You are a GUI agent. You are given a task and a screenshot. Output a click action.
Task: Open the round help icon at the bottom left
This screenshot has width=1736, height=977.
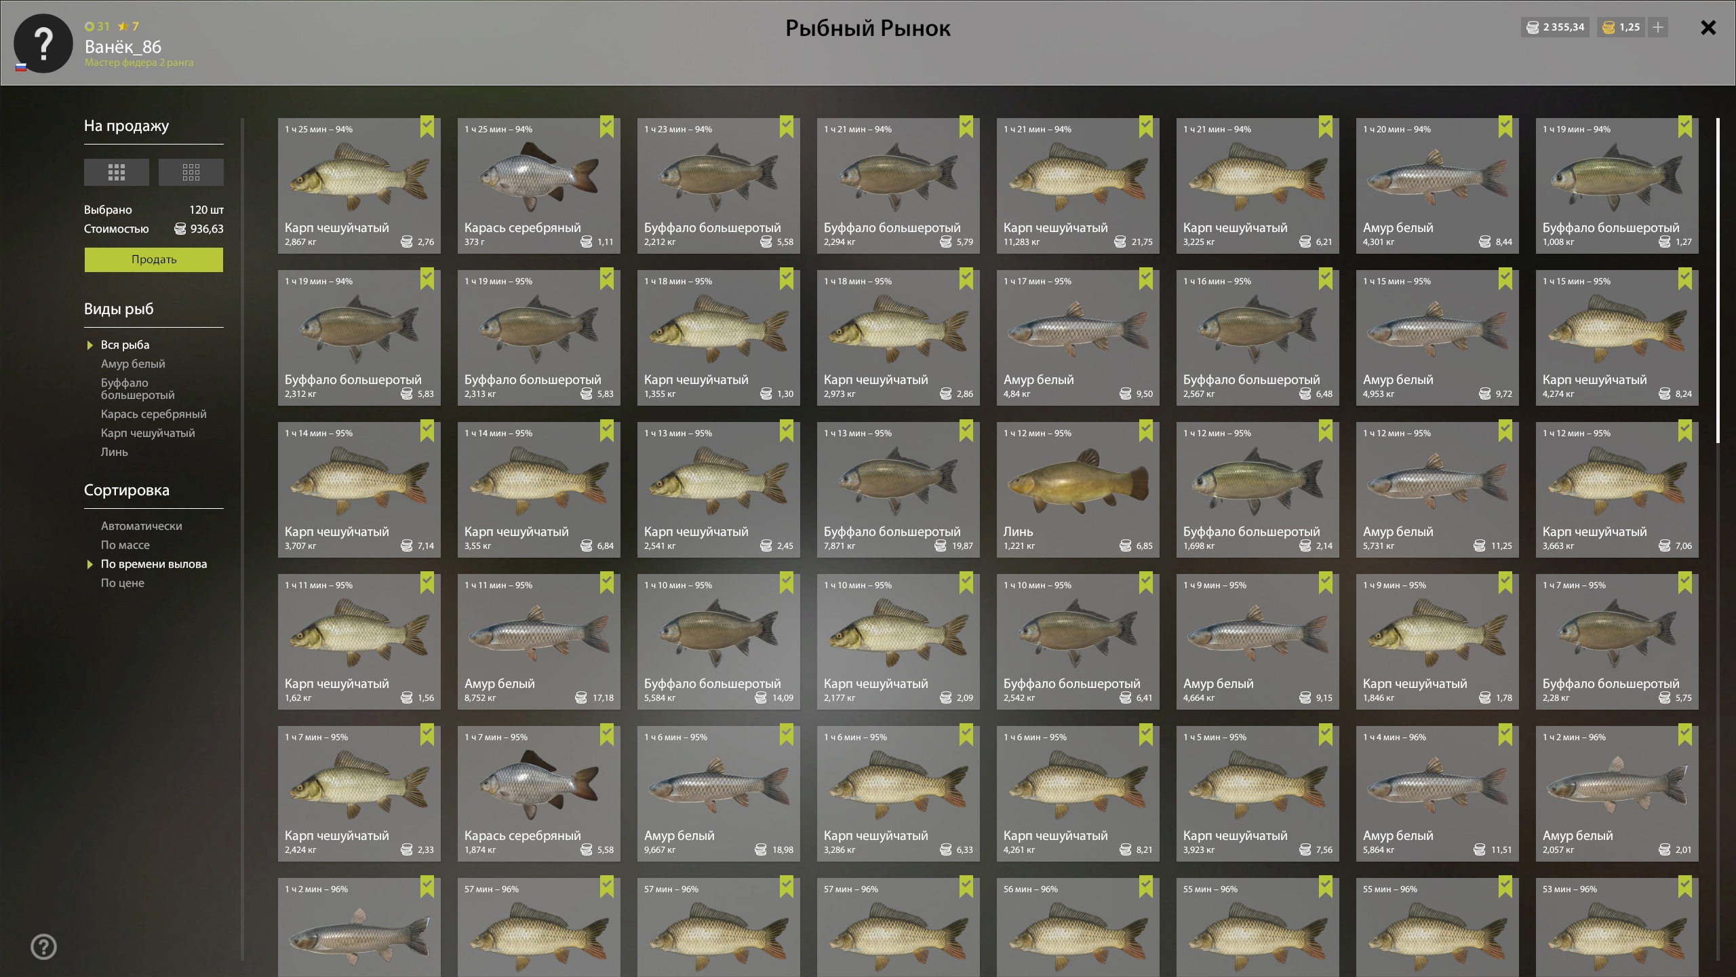coord(43,946)
